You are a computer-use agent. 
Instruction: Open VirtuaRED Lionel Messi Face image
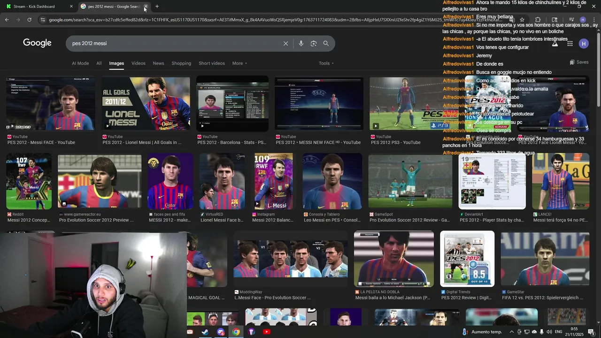[x=222, y=181]
